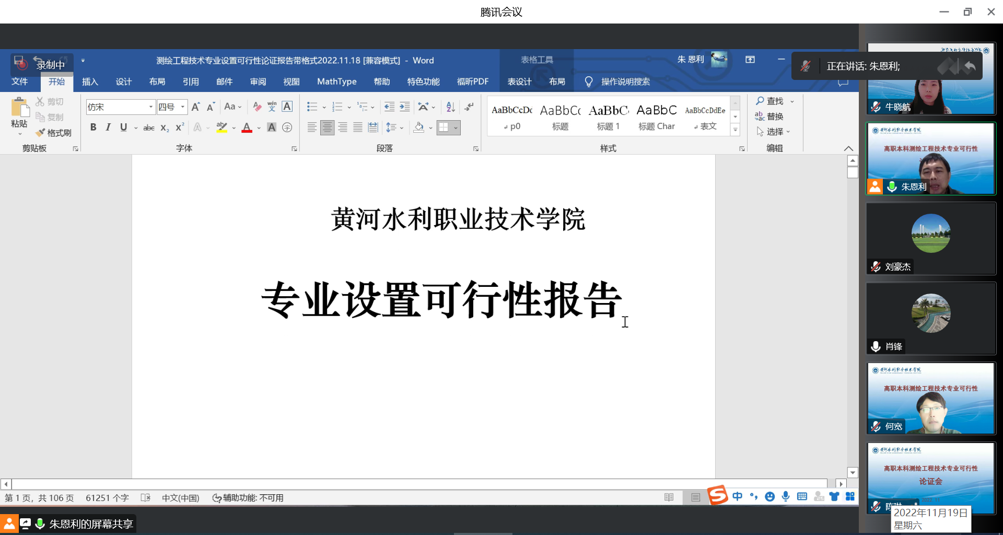
Task: Click the Format Painter brush icon
Action: (x=41, y=133)
